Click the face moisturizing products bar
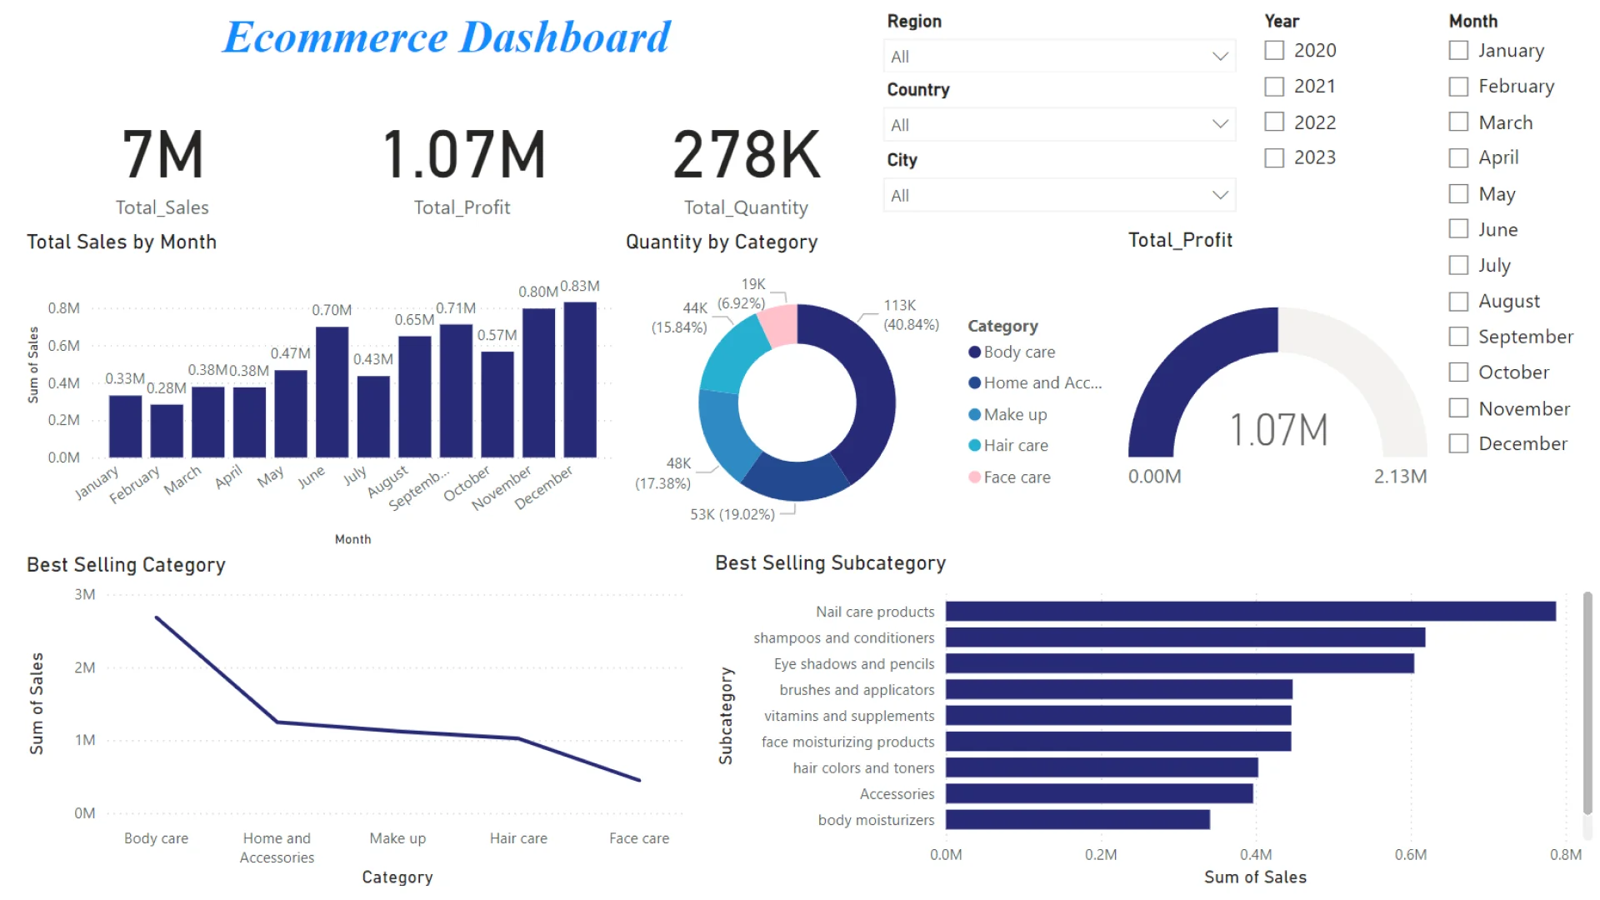Image resolution: width=1600 pixels, height=900 pixels. click(1118, 741)
